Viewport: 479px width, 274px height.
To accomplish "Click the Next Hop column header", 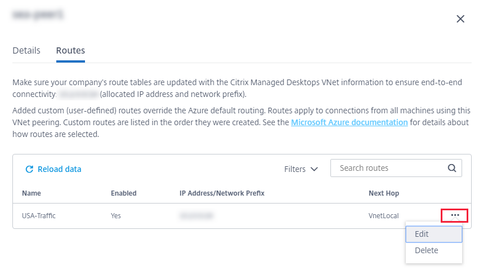I will pyautogui.click(x=384, y=193).
